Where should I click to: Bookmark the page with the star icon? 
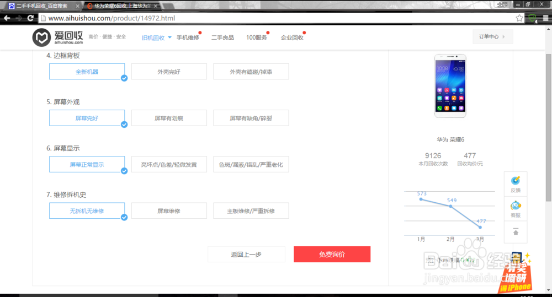pos(519,18)
